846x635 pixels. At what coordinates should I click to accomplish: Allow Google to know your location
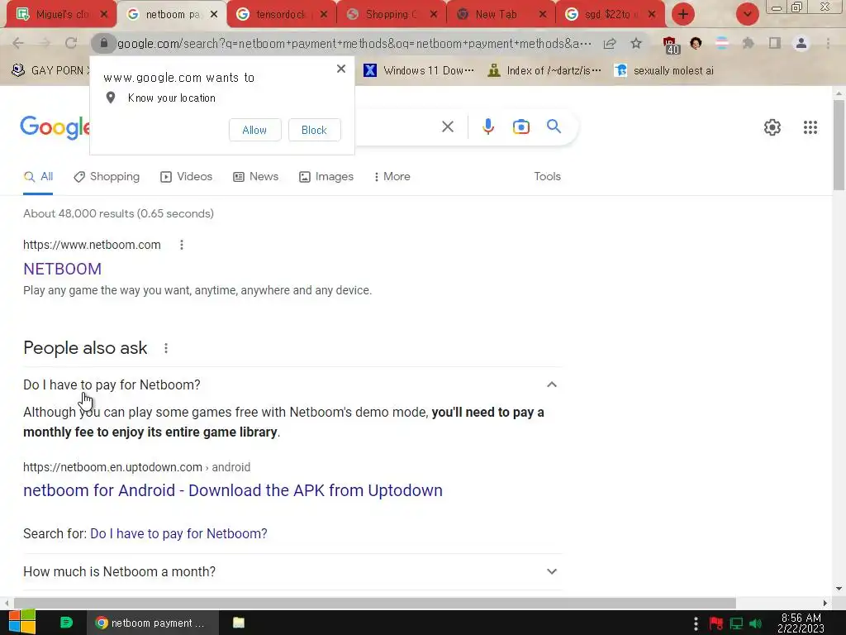[x=254, y=130]
